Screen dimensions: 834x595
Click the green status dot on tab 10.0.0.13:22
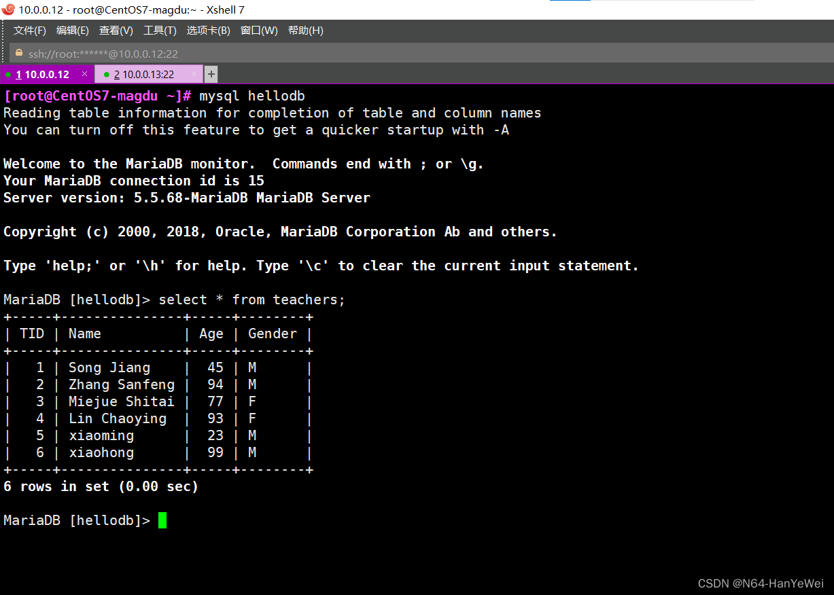[107, 75]
